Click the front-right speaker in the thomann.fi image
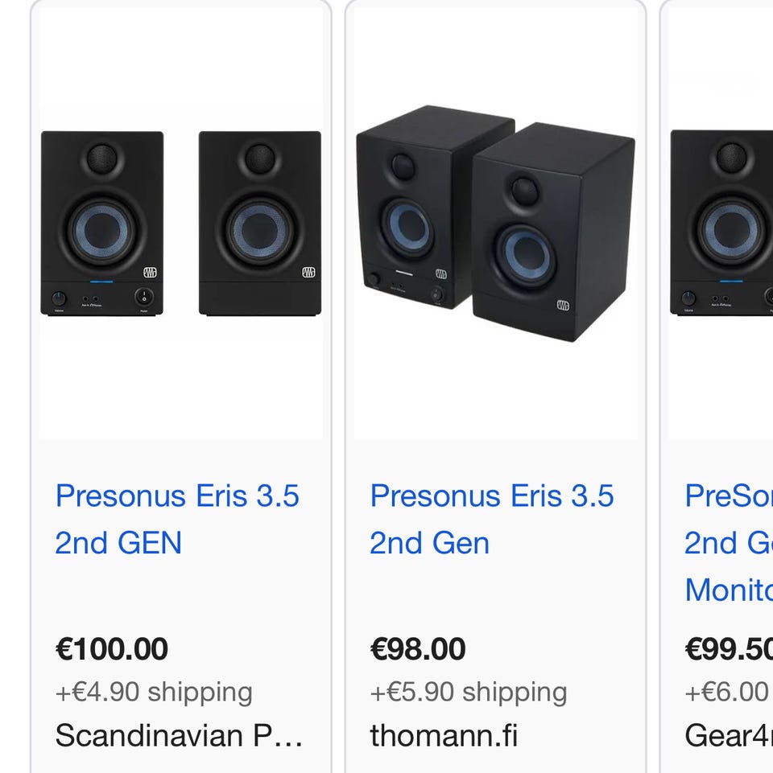 click(552, 233)
